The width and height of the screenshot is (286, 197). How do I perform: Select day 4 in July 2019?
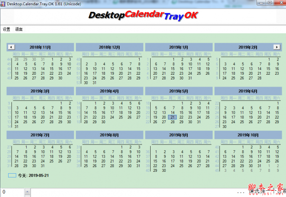point(52,147)
